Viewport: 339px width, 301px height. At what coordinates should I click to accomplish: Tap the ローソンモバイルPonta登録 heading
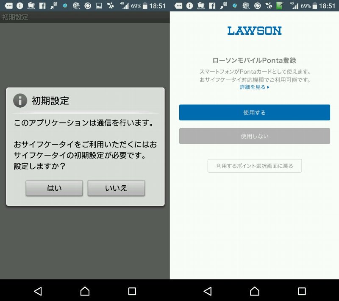255,60
